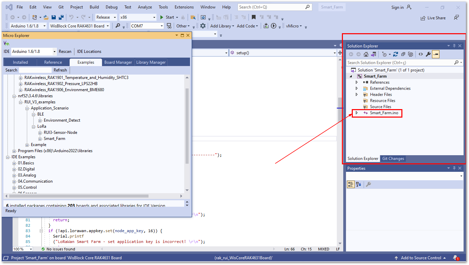
Task: Open the Other dropdown menu
Action: (x=183, y=26)
